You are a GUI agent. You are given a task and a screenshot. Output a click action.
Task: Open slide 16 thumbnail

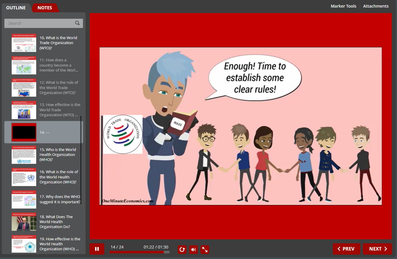[24, 177]
